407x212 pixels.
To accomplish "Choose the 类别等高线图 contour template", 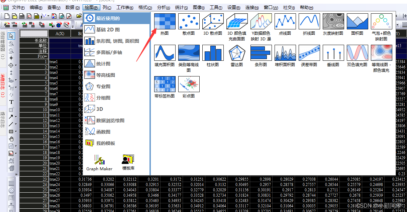I will [x=189, y=58].
